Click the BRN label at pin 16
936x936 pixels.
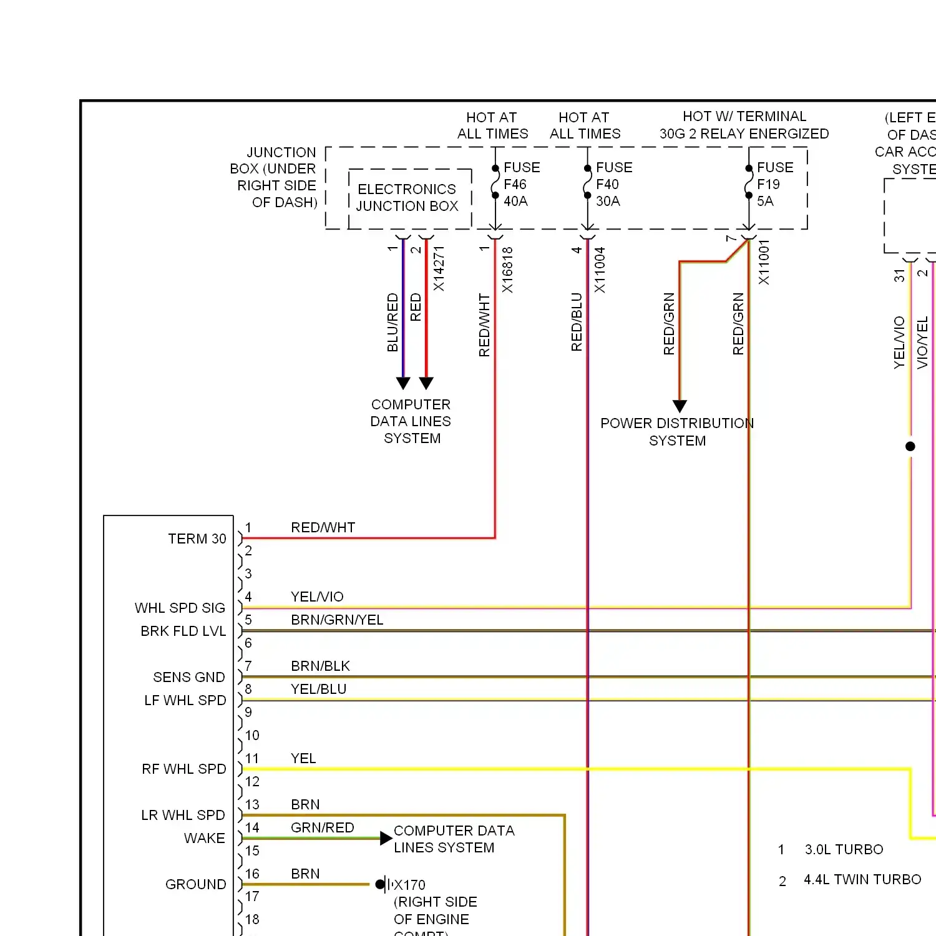point(305,874)
